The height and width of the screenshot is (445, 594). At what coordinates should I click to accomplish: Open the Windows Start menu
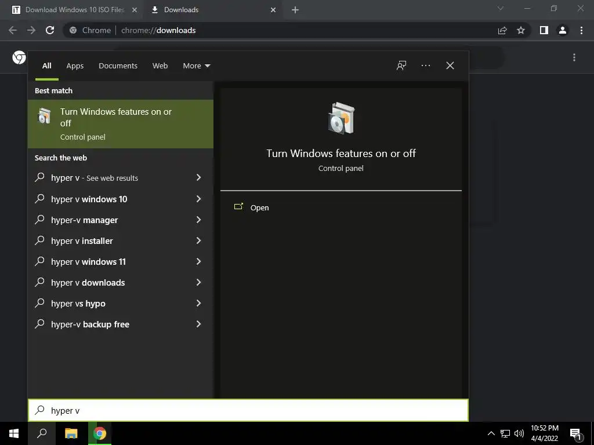[x=14, y=433]
